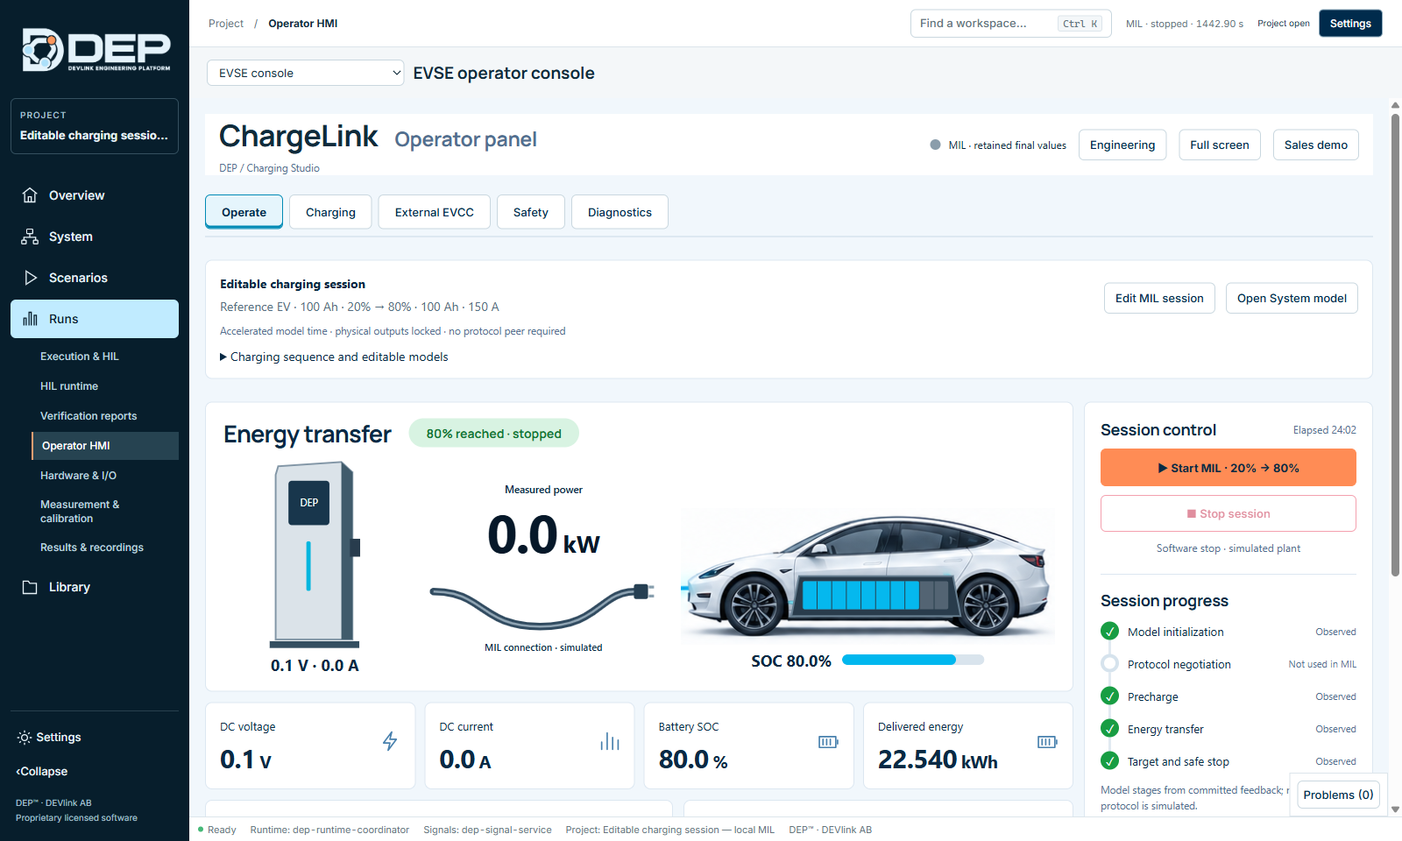Screen dimensions: 1402x841
Task: Click the Find a workspace search field
Action: click(x=1010, y=24)
